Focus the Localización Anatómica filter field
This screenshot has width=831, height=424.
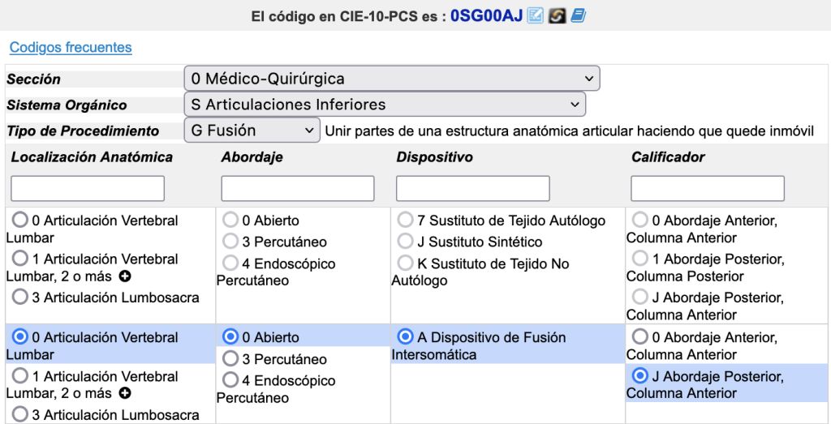coord(88,188)
